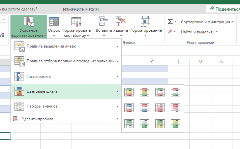This screenshot has width=240, height=149.
Task: Click the Форматирование cells icon
Action: click(x=145, y=21)
